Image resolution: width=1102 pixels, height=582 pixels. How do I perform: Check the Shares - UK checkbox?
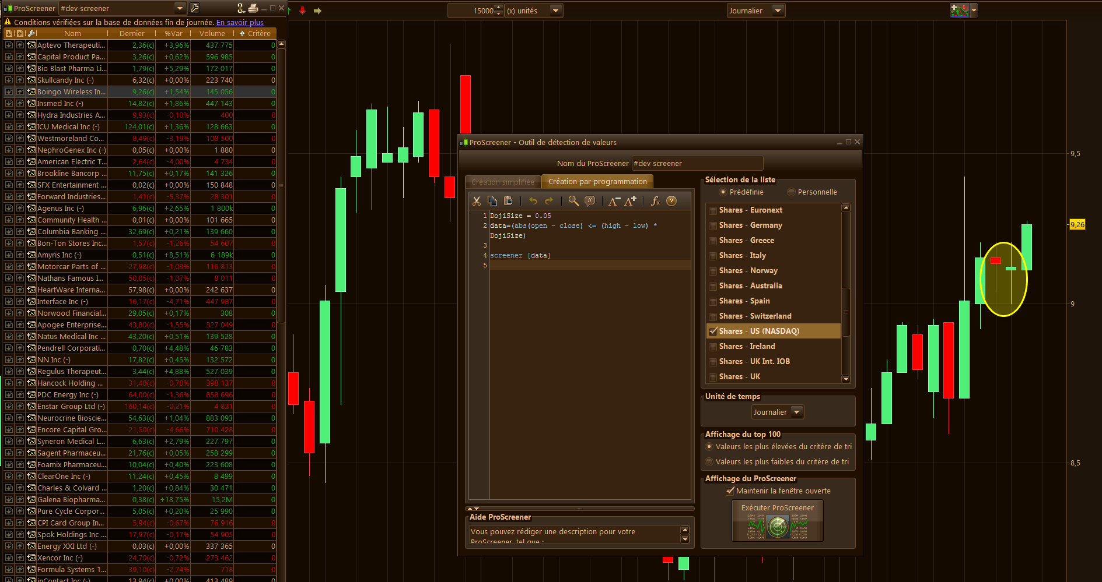pos(712,377)
